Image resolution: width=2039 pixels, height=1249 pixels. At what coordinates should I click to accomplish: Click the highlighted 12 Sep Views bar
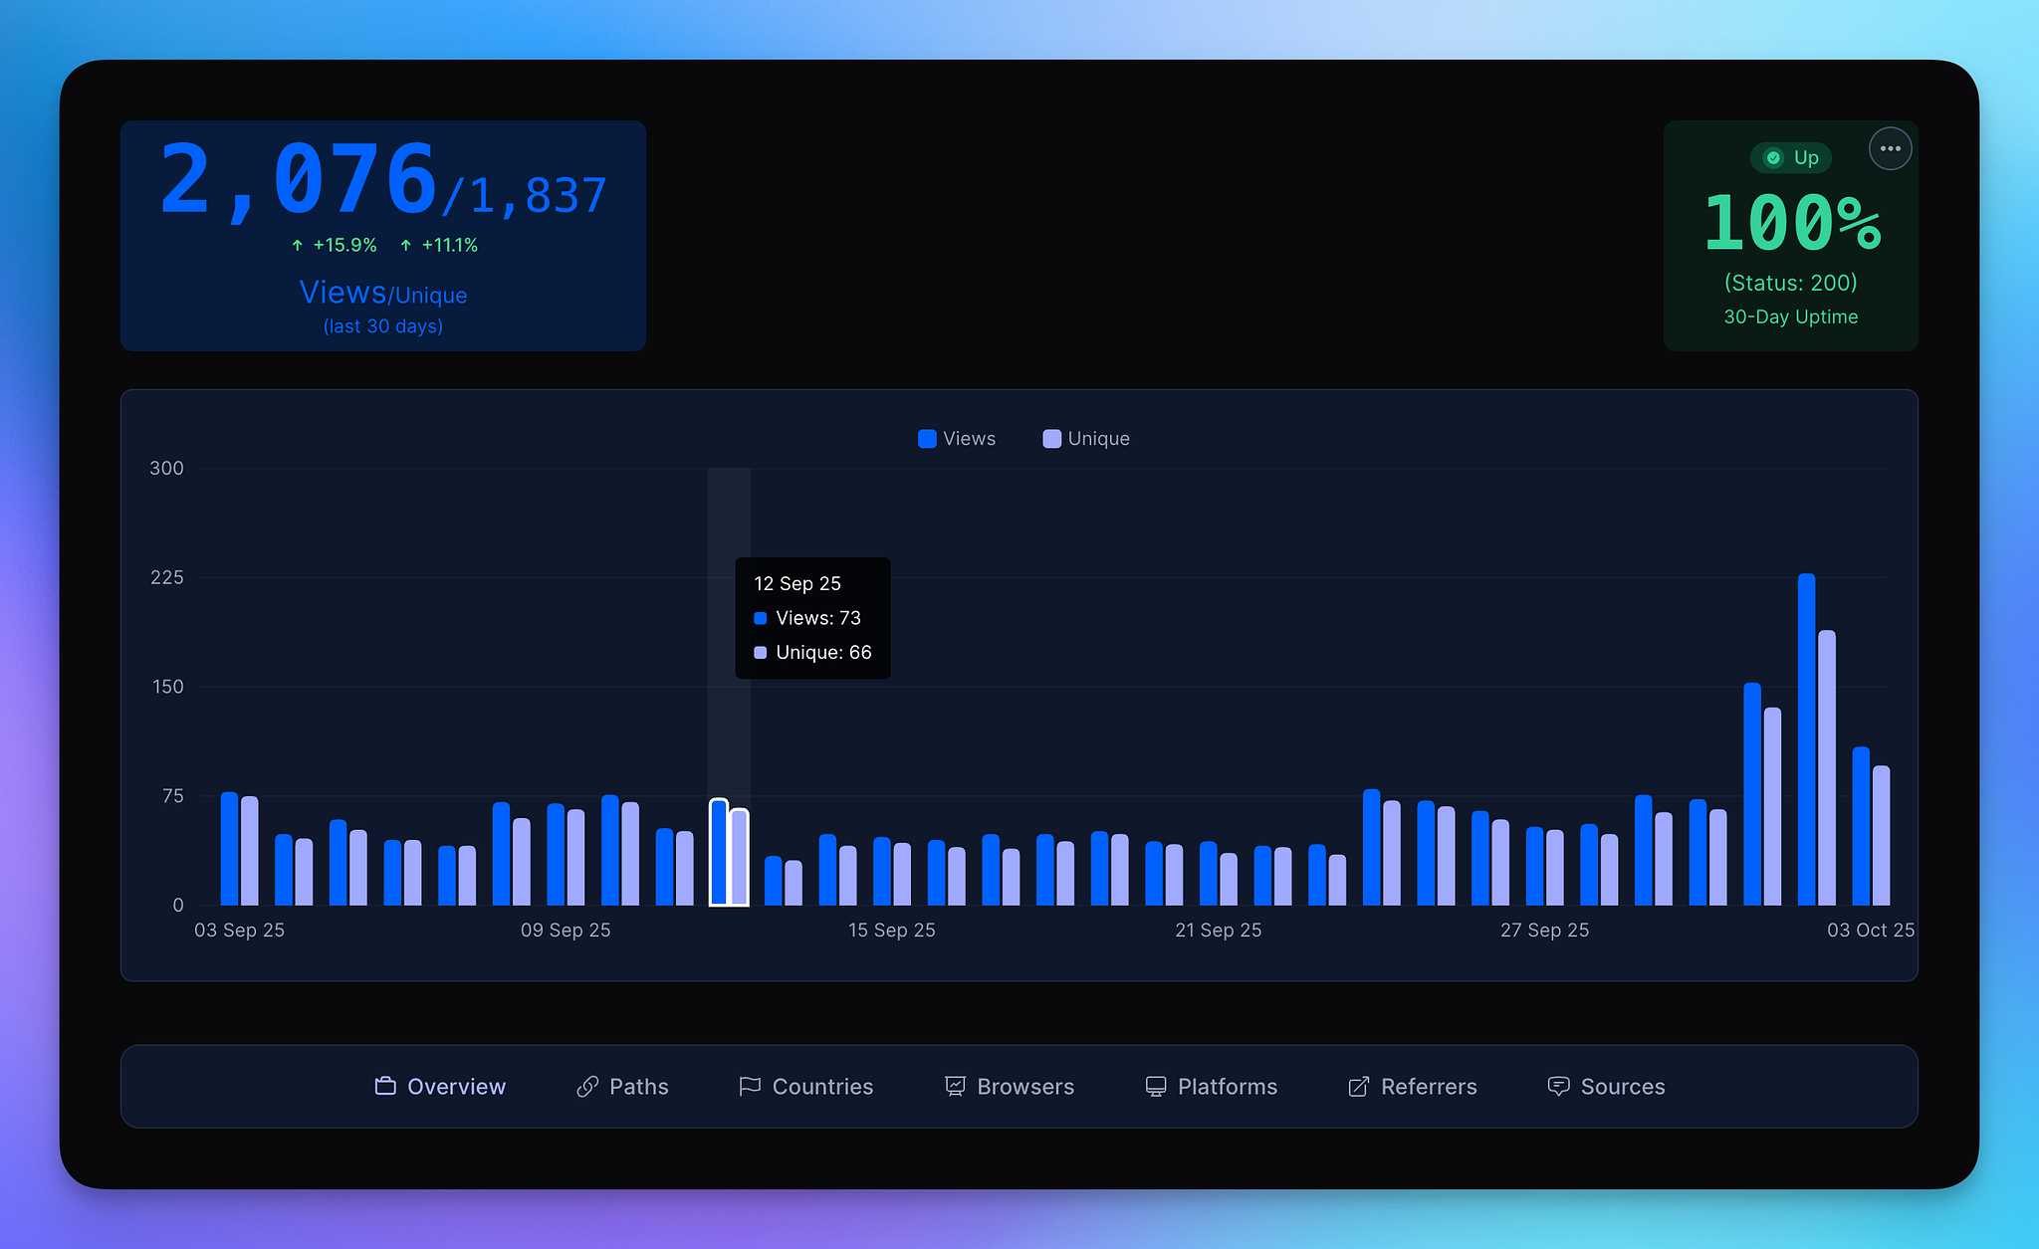coord(719,852)
